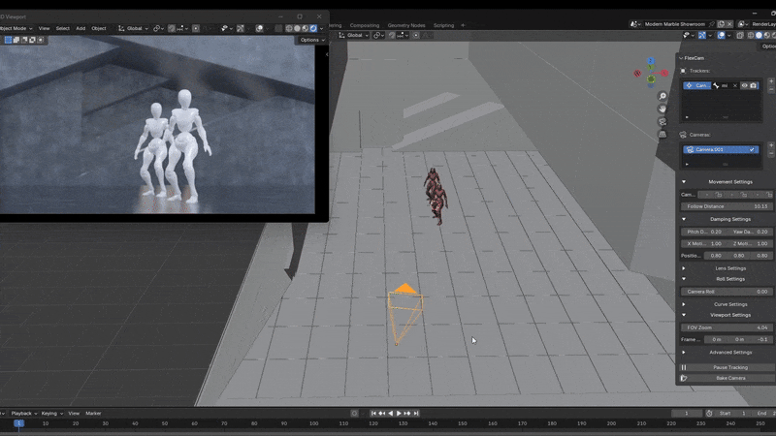The image size is (776, 436).
Task: Select material preview shading in floating viewport
Action: point(306,28)
